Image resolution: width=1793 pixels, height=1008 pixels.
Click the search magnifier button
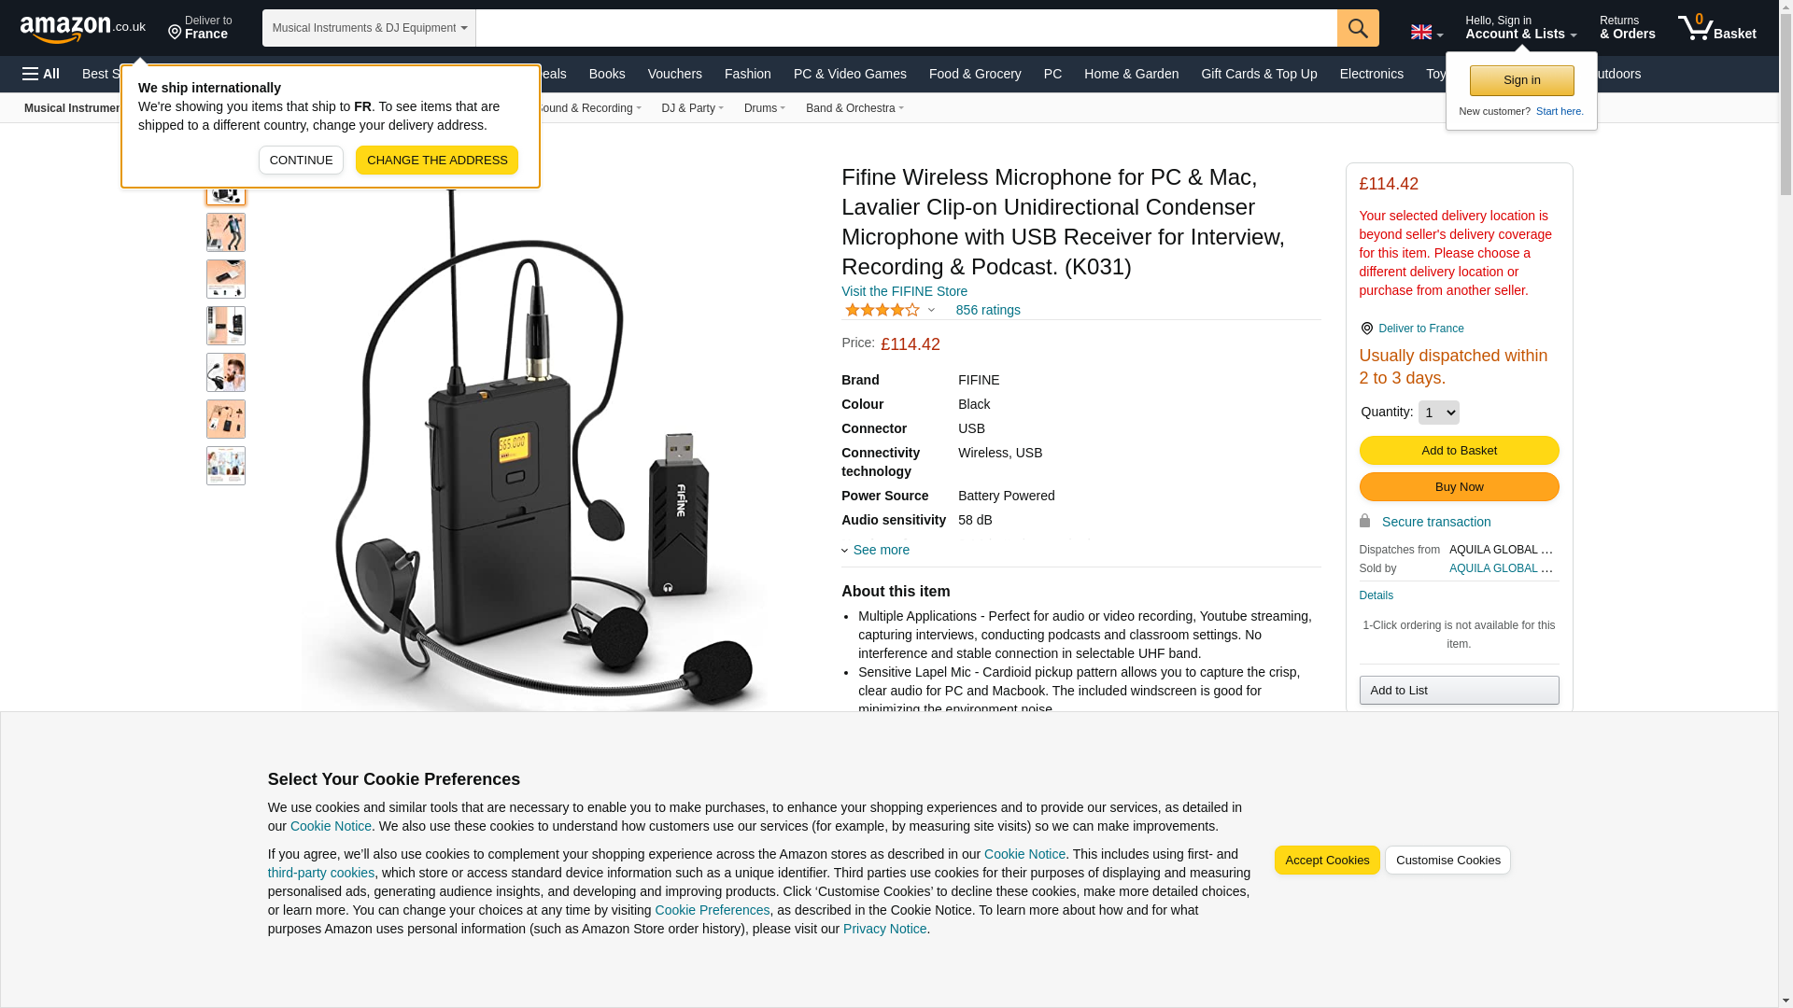pyautogui.click(x=1358, y=28)
